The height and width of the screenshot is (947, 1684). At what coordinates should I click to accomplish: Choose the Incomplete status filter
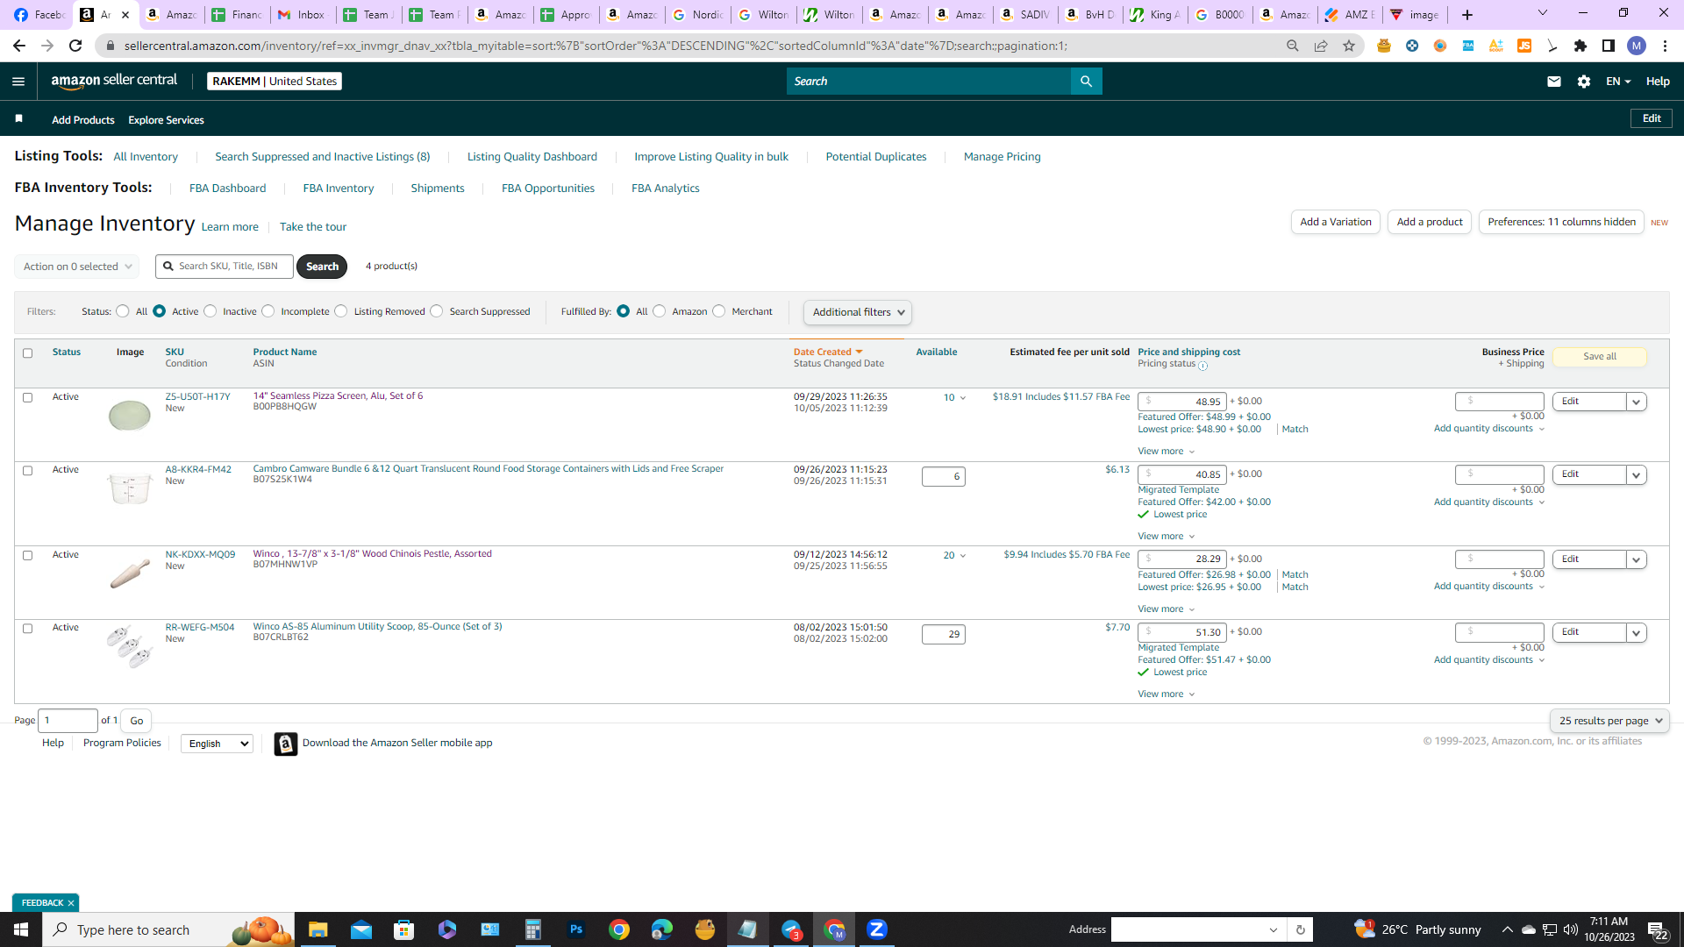coord(268,311)
